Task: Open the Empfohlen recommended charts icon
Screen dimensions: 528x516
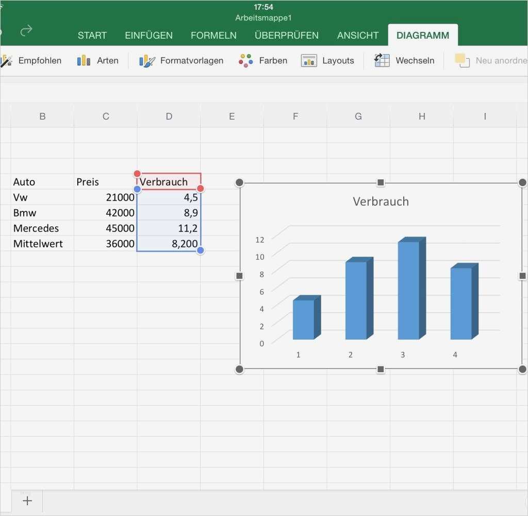Action: coord(6,61)
